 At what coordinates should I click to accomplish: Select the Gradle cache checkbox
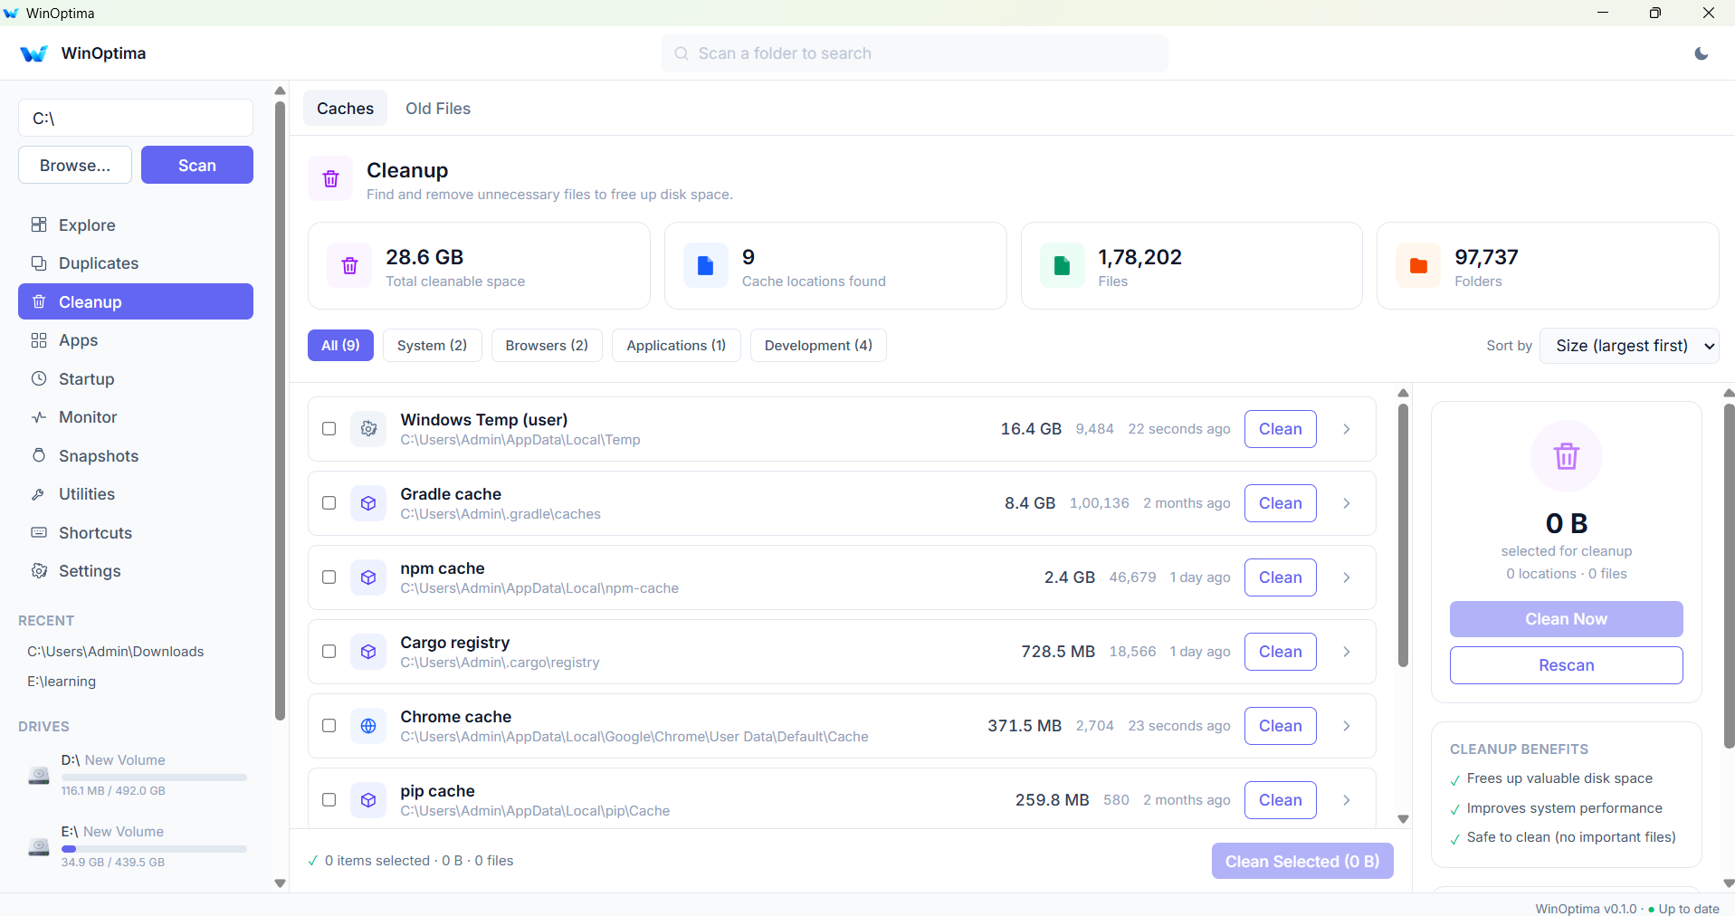pyautogui.click(x=329, y=503)
